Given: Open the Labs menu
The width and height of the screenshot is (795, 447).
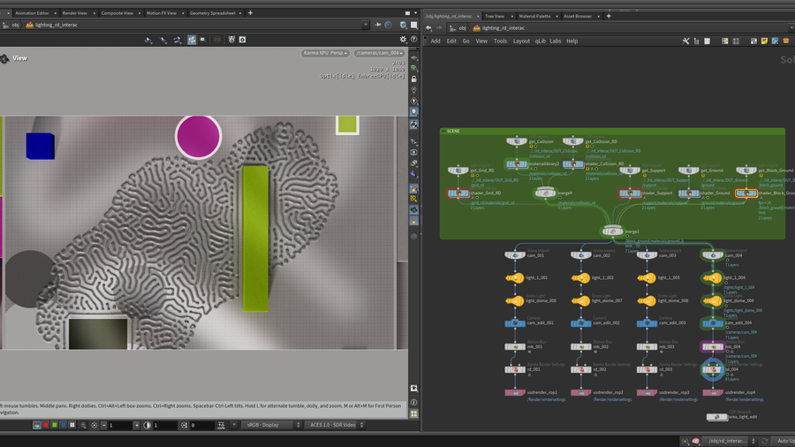Looking at the screenshot, I should coord(556,41).
